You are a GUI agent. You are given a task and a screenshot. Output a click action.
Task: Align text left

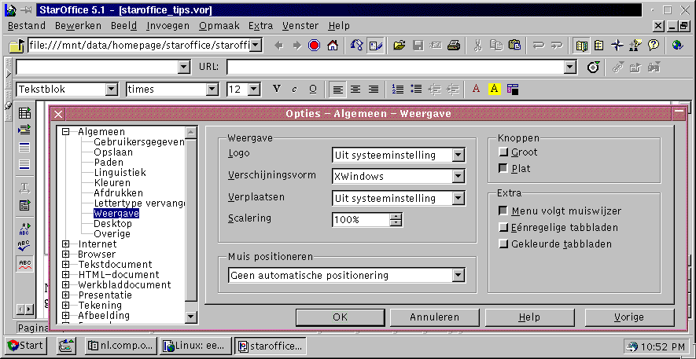[338, 89]
